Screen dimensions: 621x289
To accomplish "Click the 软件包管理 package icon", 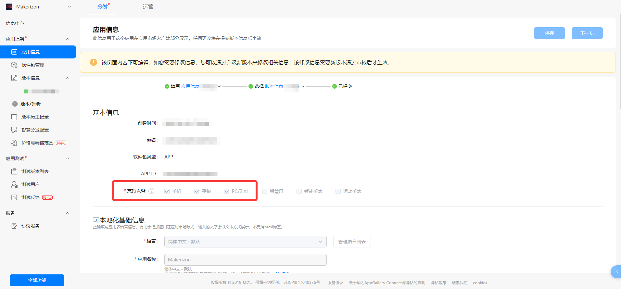I will pyautogui.click(x=14, y=65).
